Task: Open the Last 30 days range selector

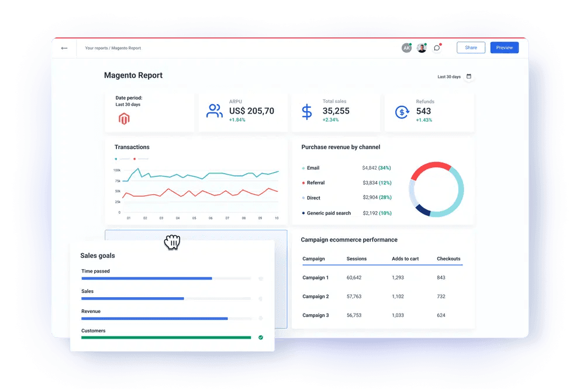Action: click(x=449, y=77)
